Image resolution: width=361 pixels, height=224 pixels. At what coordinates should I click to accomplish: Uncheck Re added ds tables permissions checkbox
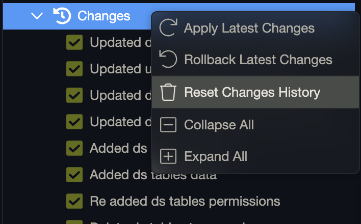coord(74,201)
